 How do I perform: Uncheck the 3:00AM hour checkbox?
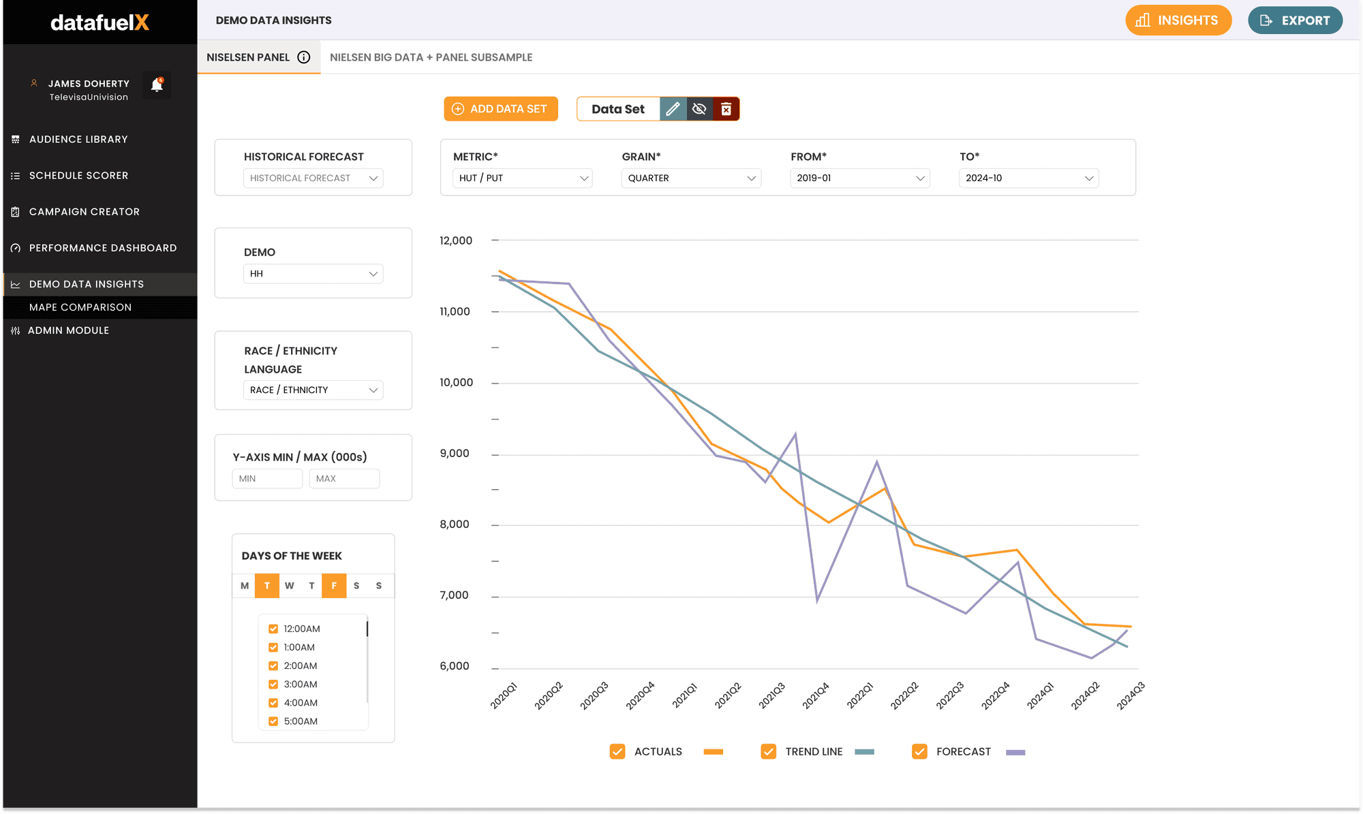tap(273, 684)
